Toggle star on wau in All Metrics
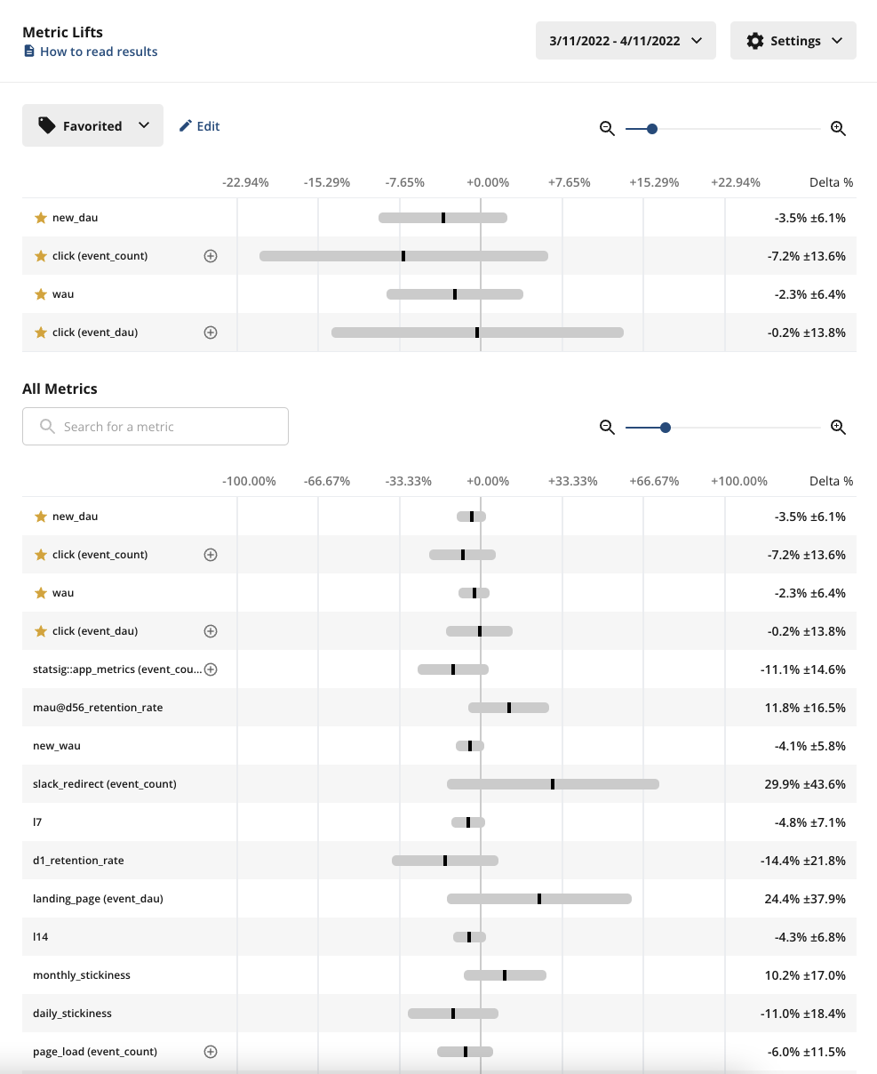Viewport: 877px width, 1074px height. tap(40, 593)
